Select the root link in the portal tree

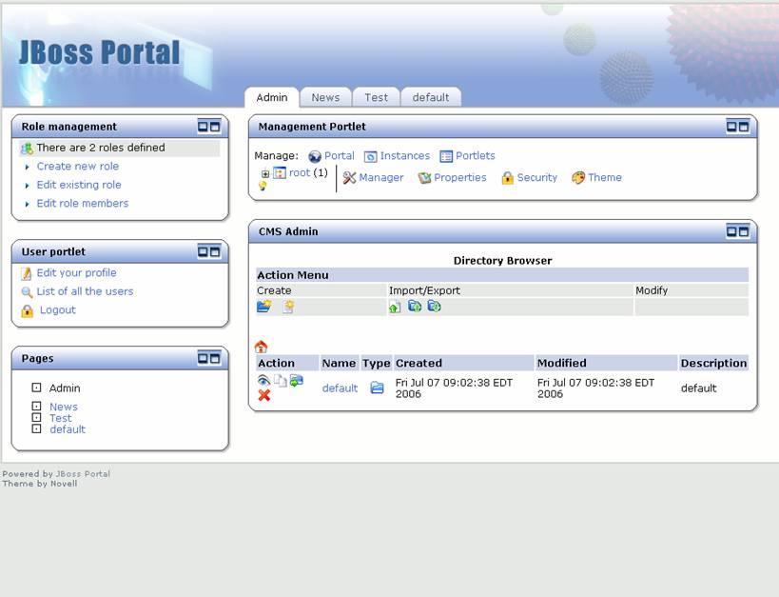[x=300, y=172]
